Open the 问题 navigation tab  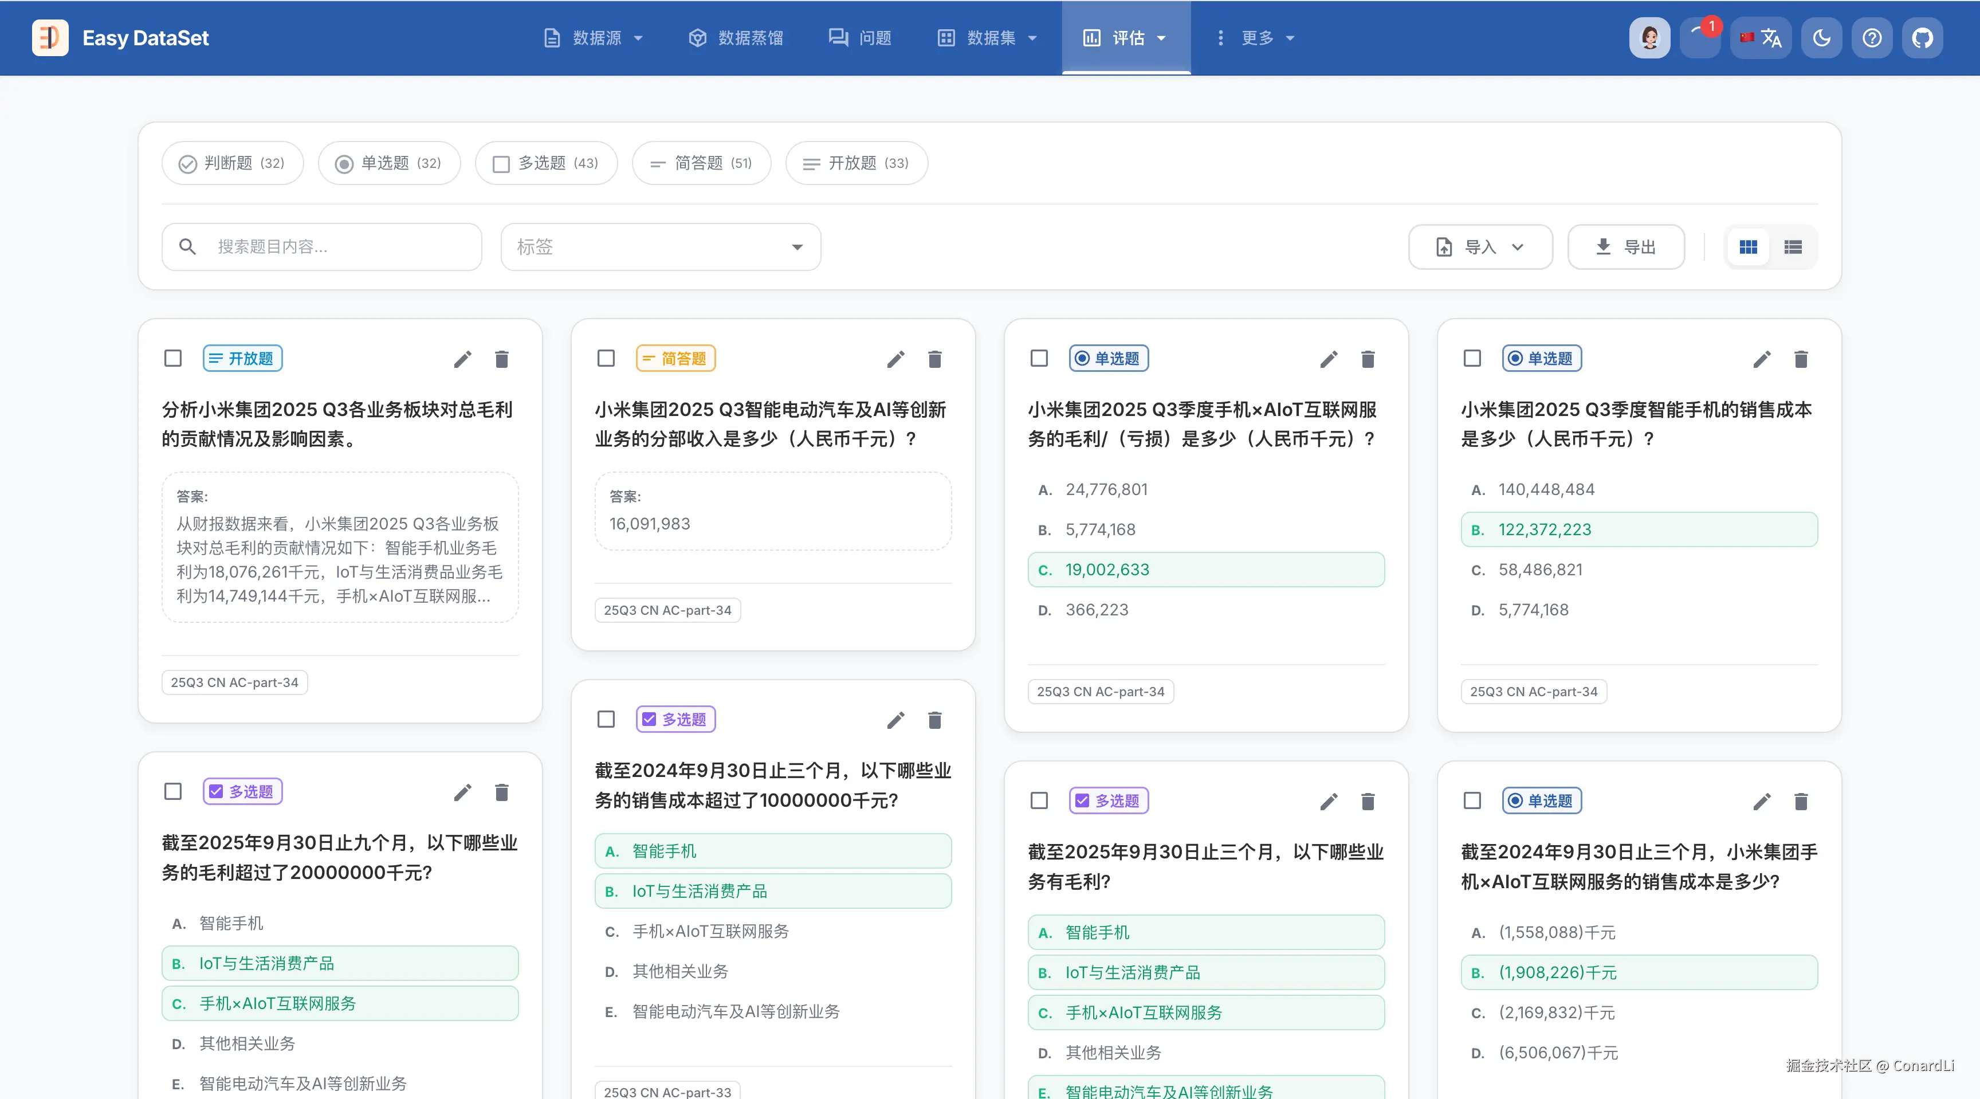pyautogui.click(x=860, y=38)
